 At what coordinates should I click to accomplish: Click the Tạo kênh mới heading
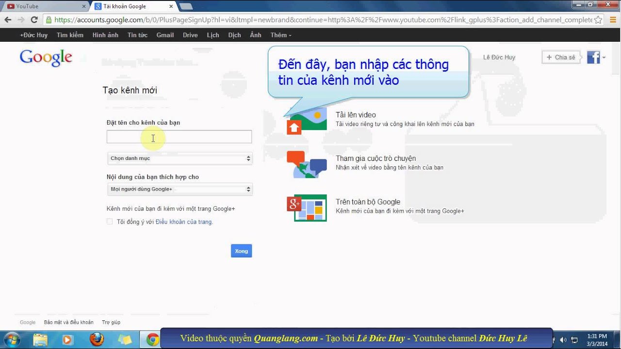click(130, 90)
